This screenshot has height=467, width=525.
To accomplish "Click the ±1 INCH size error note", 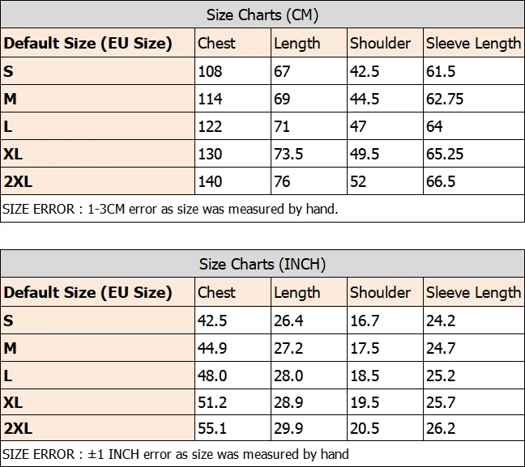I will (x=176, y=454).
